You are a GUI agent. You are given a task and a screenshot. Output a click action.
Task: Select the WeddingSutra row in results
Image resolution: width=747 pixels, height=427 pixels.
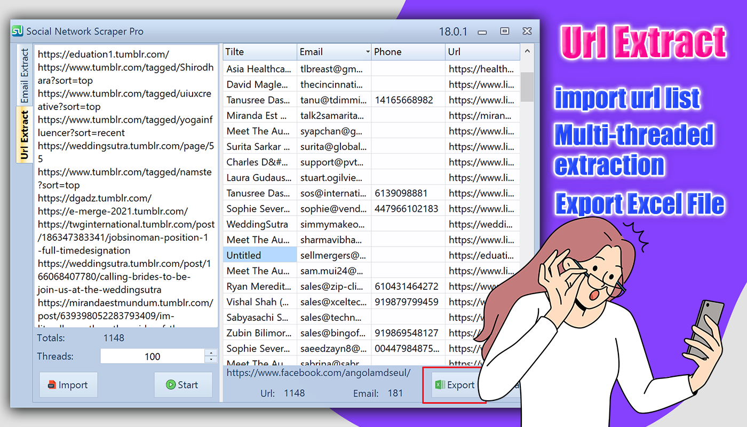click(x=371, y=224)
